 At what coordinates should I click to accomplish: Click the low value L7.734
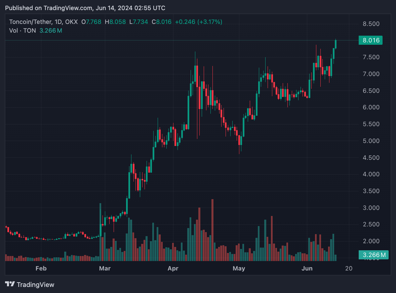[x=138, y=22]
